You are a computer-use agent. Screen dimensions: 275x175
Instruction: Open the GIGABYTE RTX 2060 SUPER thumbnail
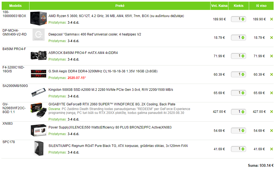(38, 110)
